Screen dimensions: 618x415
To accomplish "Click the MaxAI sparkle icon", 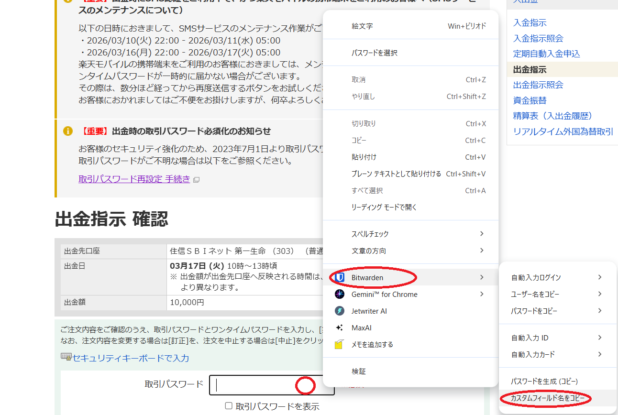I will click(340, 328).
